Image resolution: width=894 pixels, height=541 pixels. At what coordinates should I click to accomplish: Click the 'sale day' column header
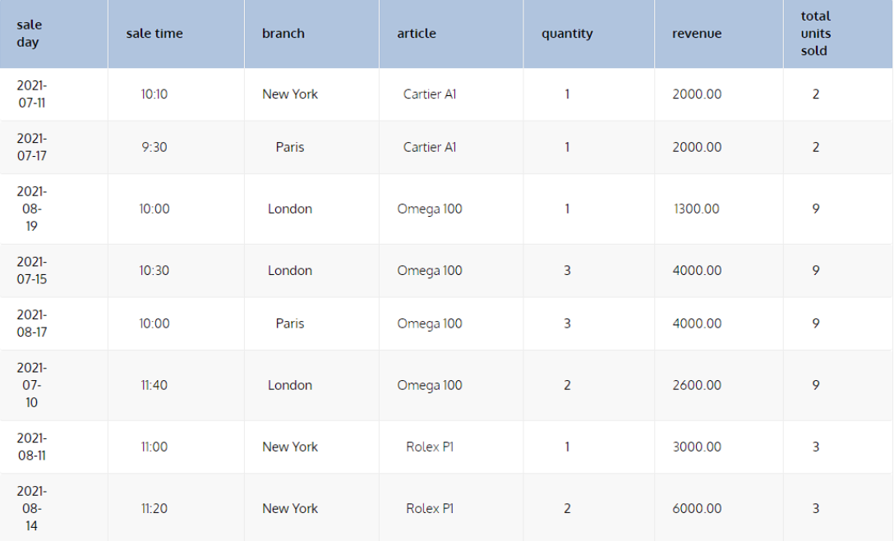pos(30,34)
